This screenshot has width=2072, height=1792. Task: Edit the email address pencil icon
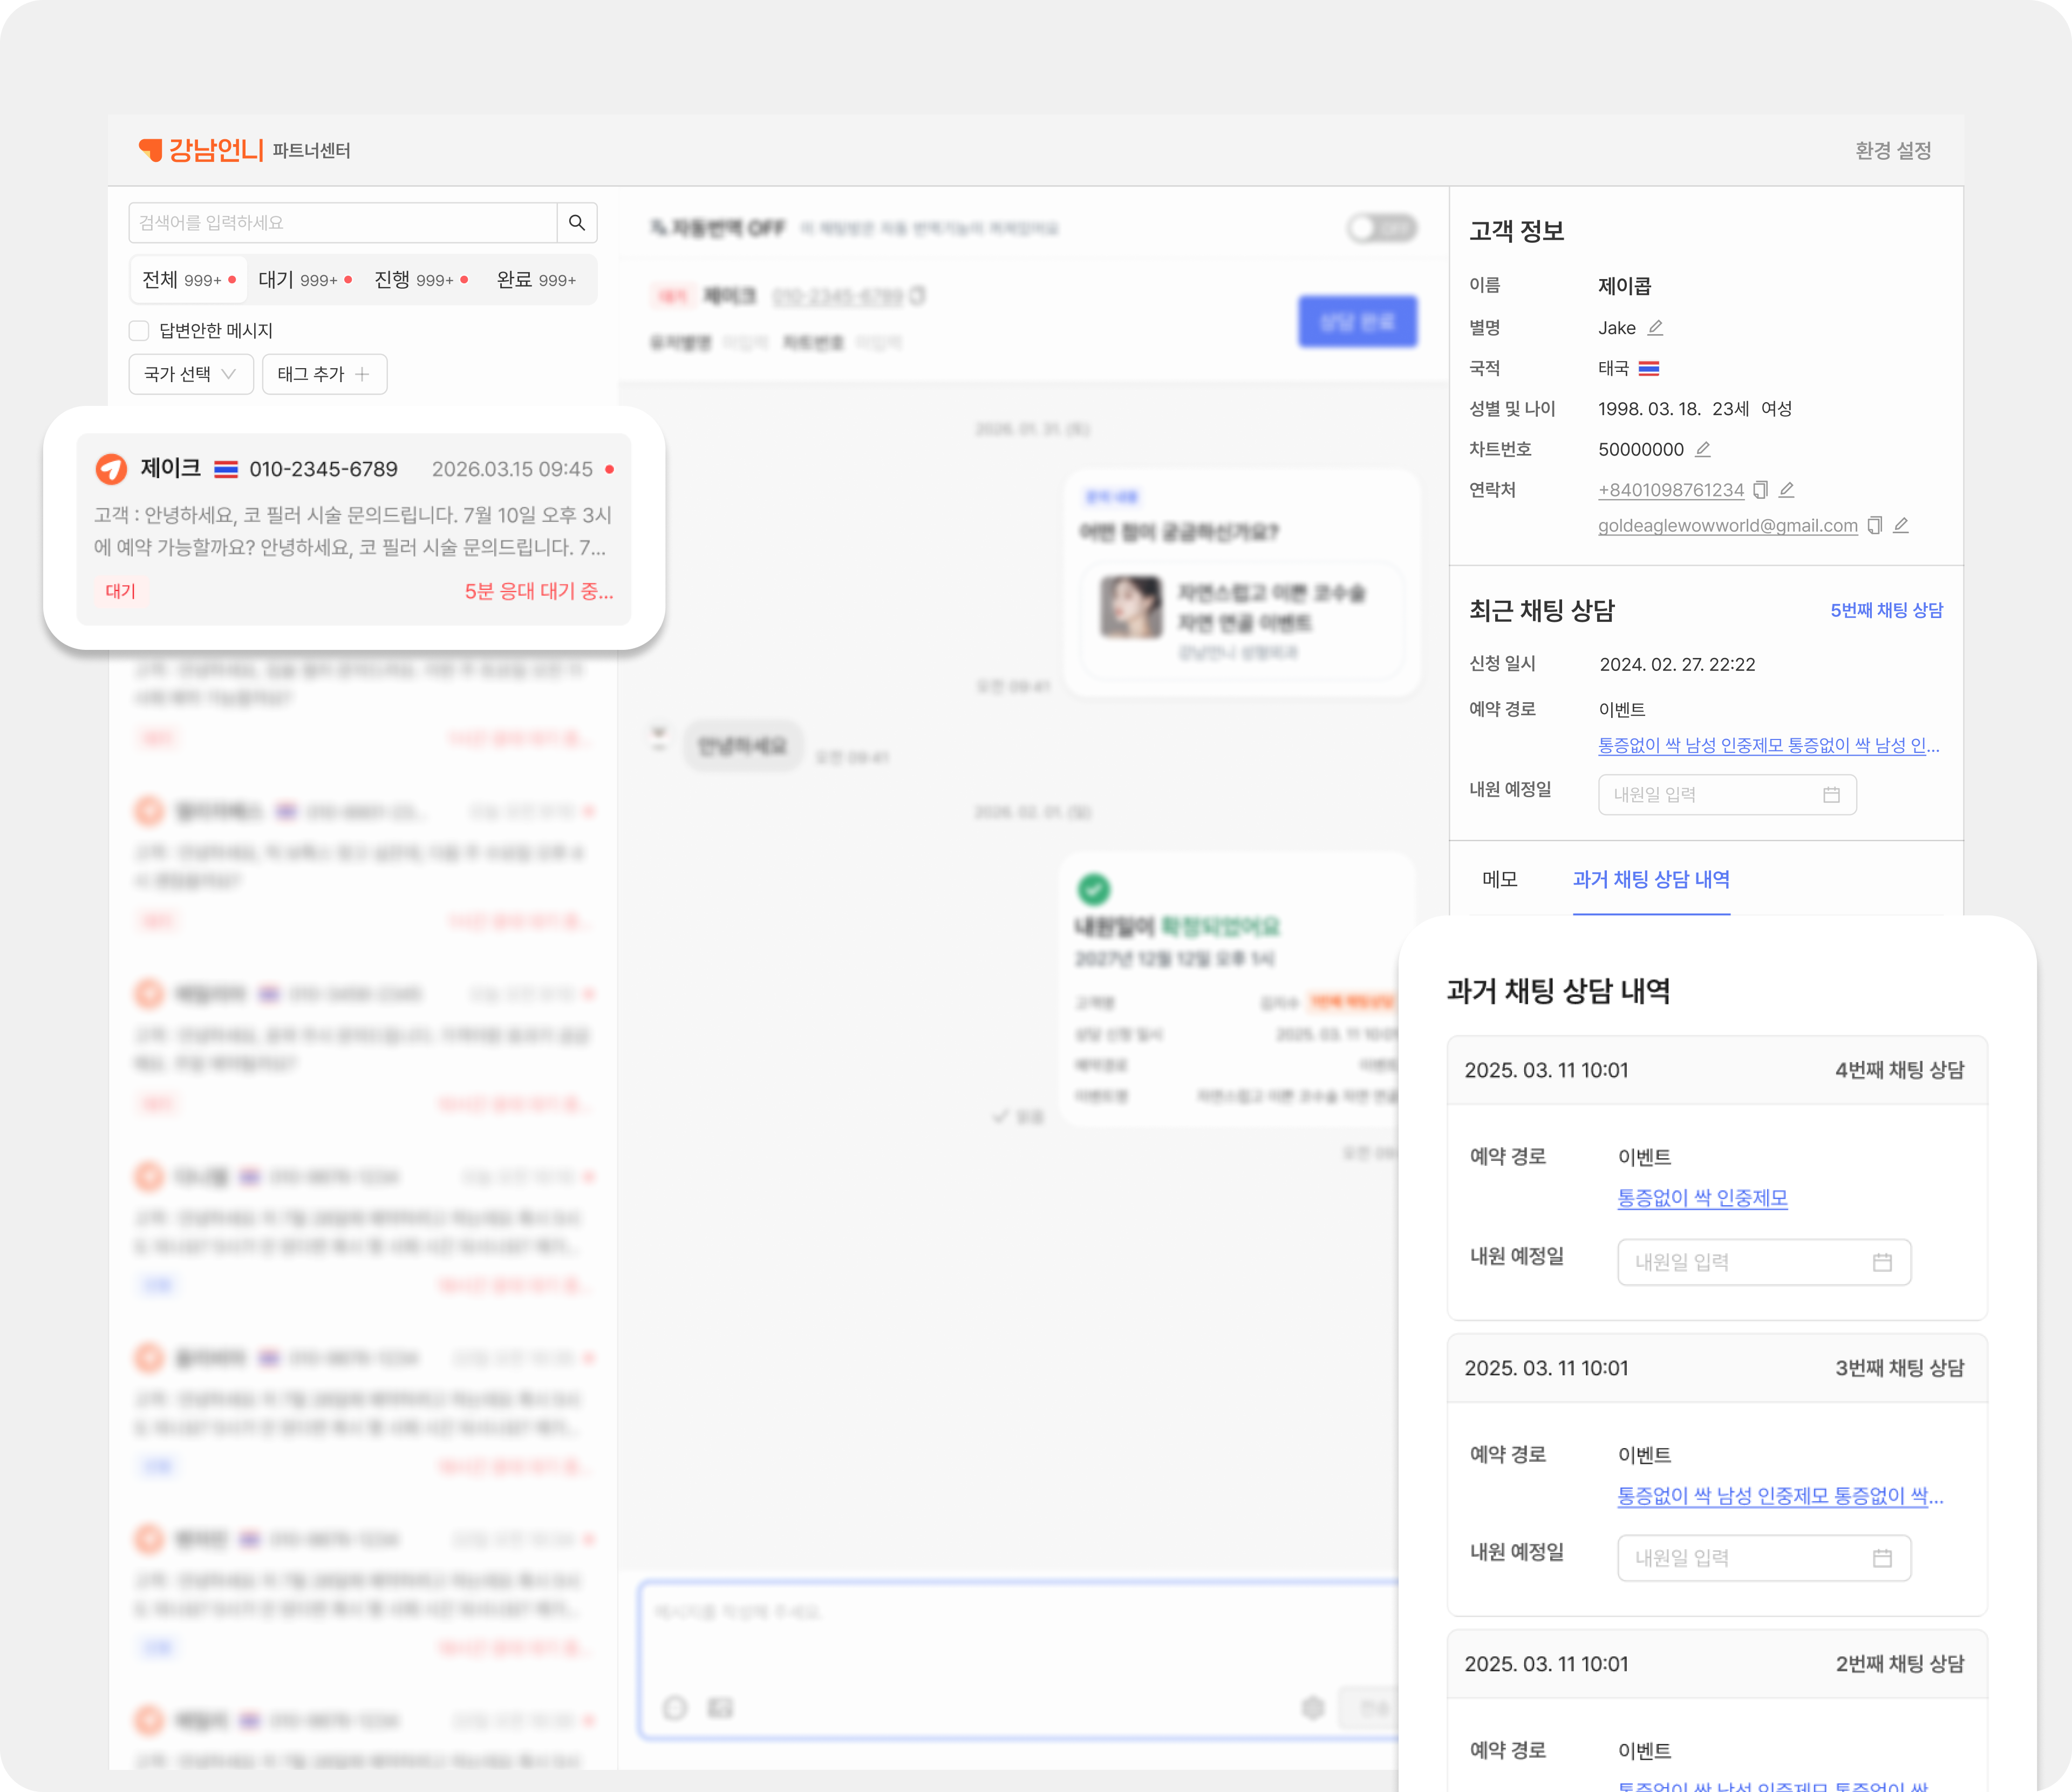(1901, 525)
